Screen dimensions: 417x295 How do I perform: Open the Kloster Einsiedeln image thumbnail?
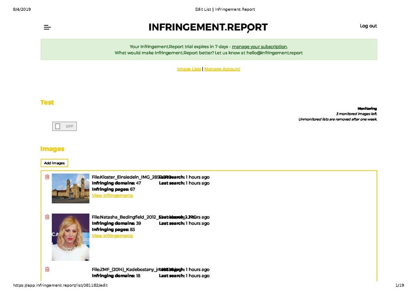coord(71,188)
